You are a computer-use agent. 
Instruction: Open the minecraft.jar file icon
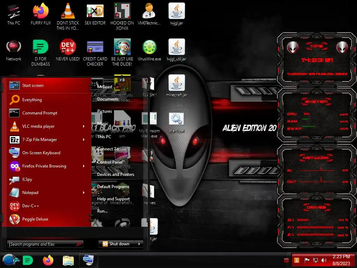[x=176, y=86]
